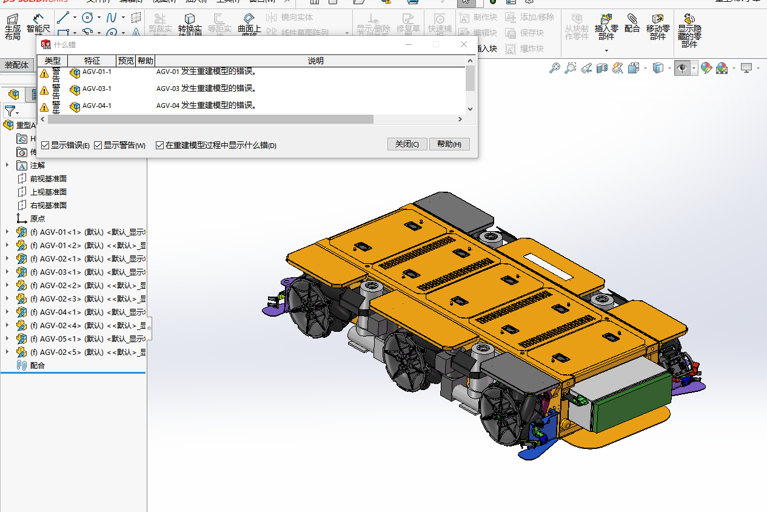This screenshot has height=512, width=767.
Task: Click the 移动零部件 tool
Action: (658, 28)
